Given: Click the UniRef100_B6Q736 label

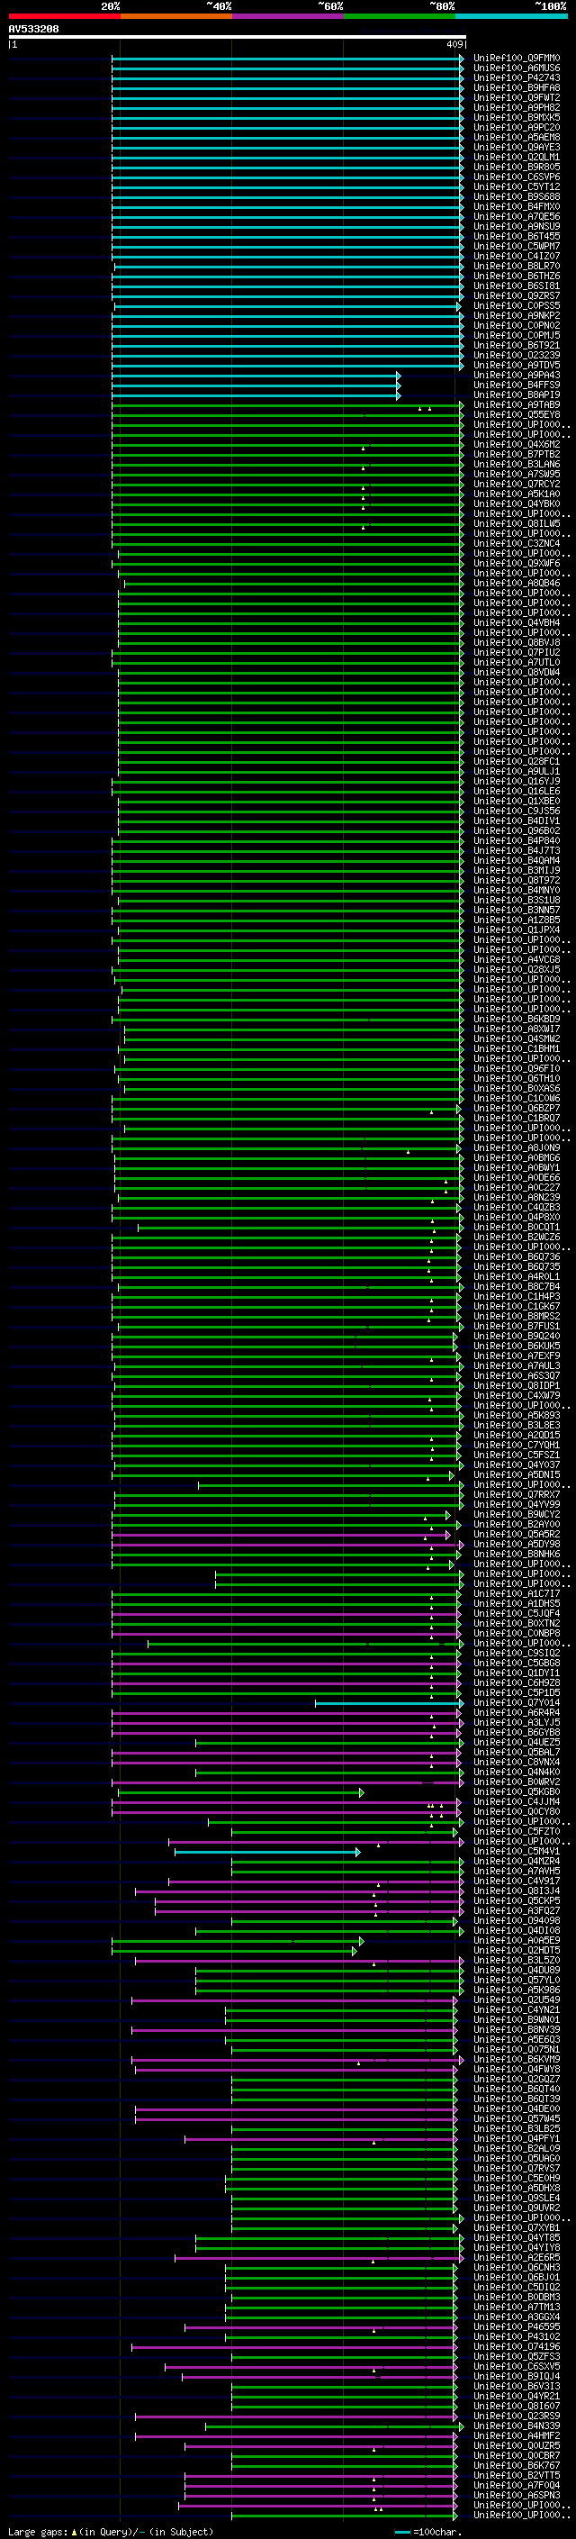Looking at the screenshot, I should click(517, 1256).
